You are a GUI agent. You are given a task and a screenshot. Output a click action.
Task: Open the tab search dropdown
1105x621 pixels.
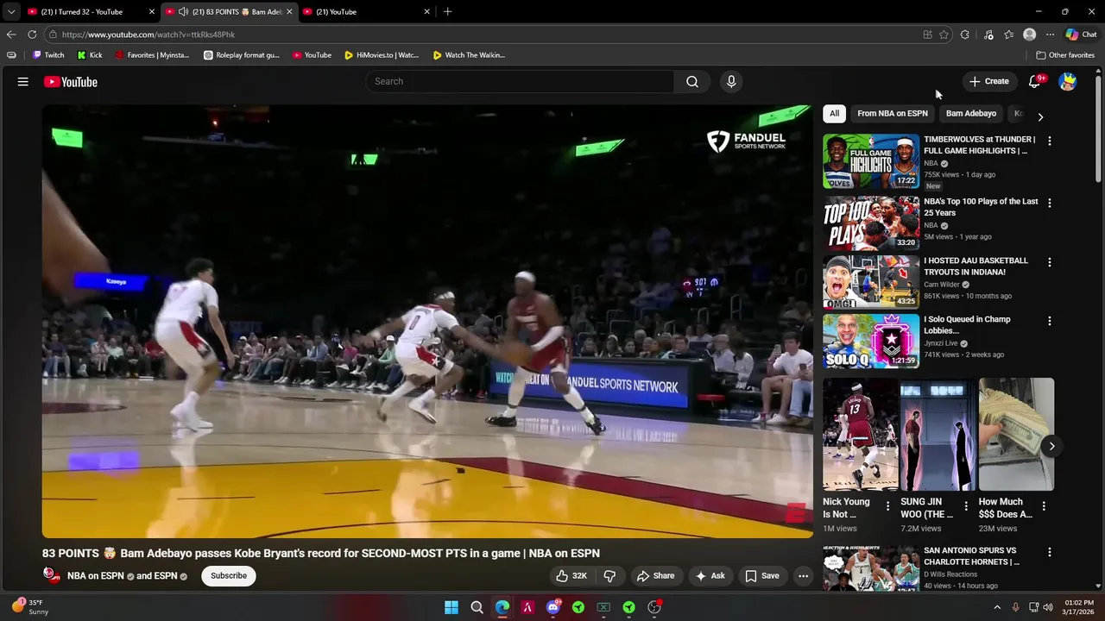(10, 12)
